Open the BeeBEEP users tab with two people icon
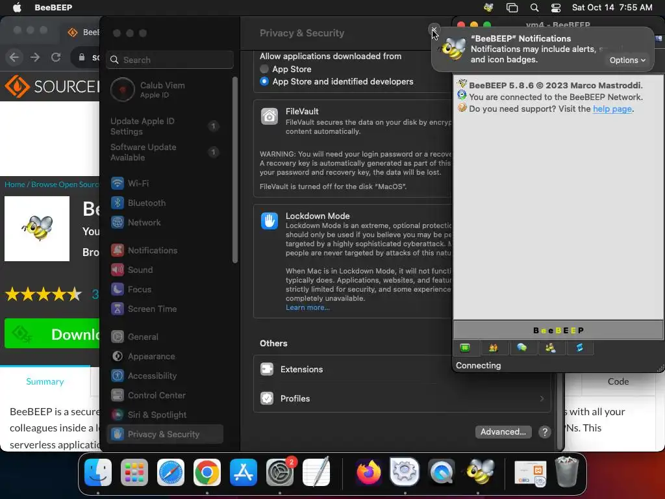665x499 pixels. pyautogui.click(x=494, y=348)
